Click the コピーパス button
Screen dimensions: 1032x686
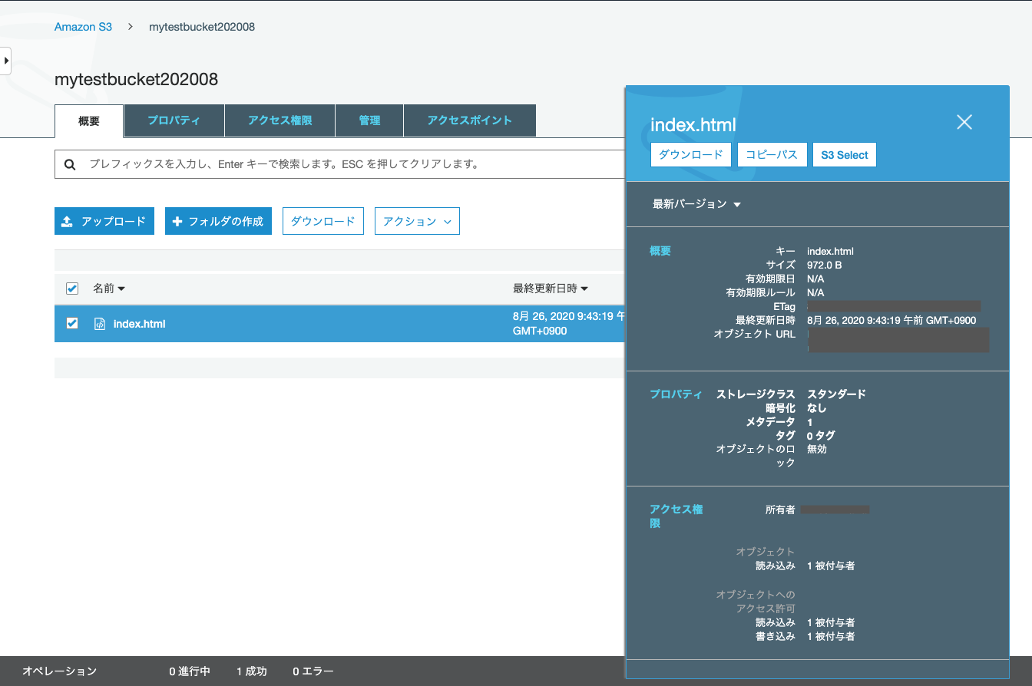click(772, 154)
